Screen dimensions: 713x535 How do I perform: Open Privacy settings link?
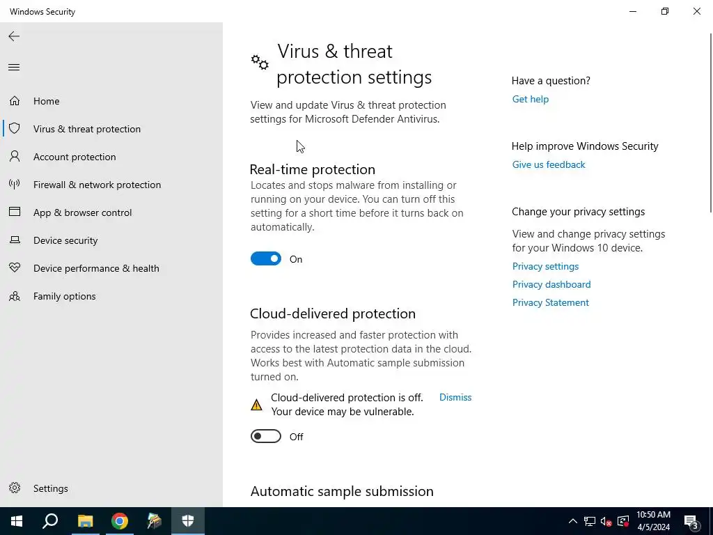(x=545, y=266)
